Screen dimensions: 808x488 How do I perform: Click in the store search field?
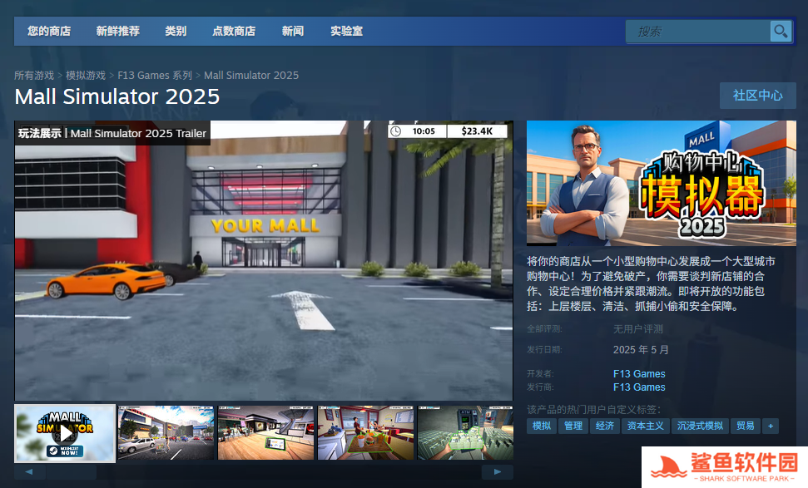click(x=697, y=32)
